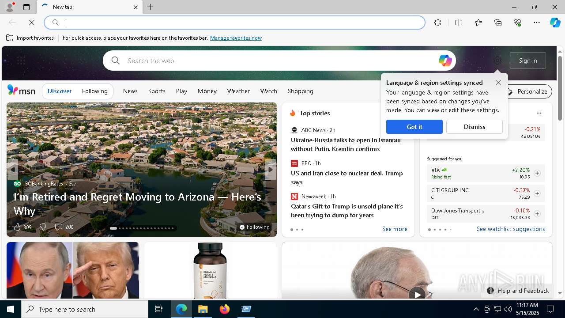Click the Copilot icon in web search box
Screen dimensions: 565x318
point(445,61)
